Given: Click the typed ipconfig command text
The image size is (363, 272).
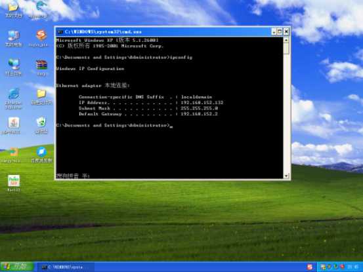Looking at the screenshot, I should pyautogui.click(x=181, y=57).
